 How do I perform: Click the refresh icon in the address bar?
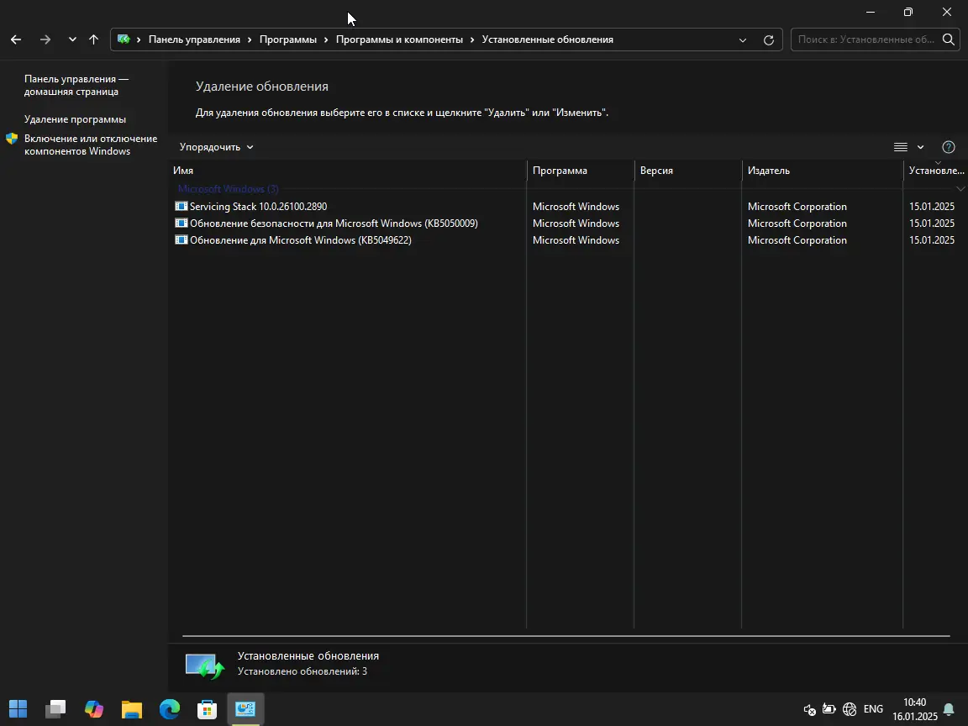769,39
